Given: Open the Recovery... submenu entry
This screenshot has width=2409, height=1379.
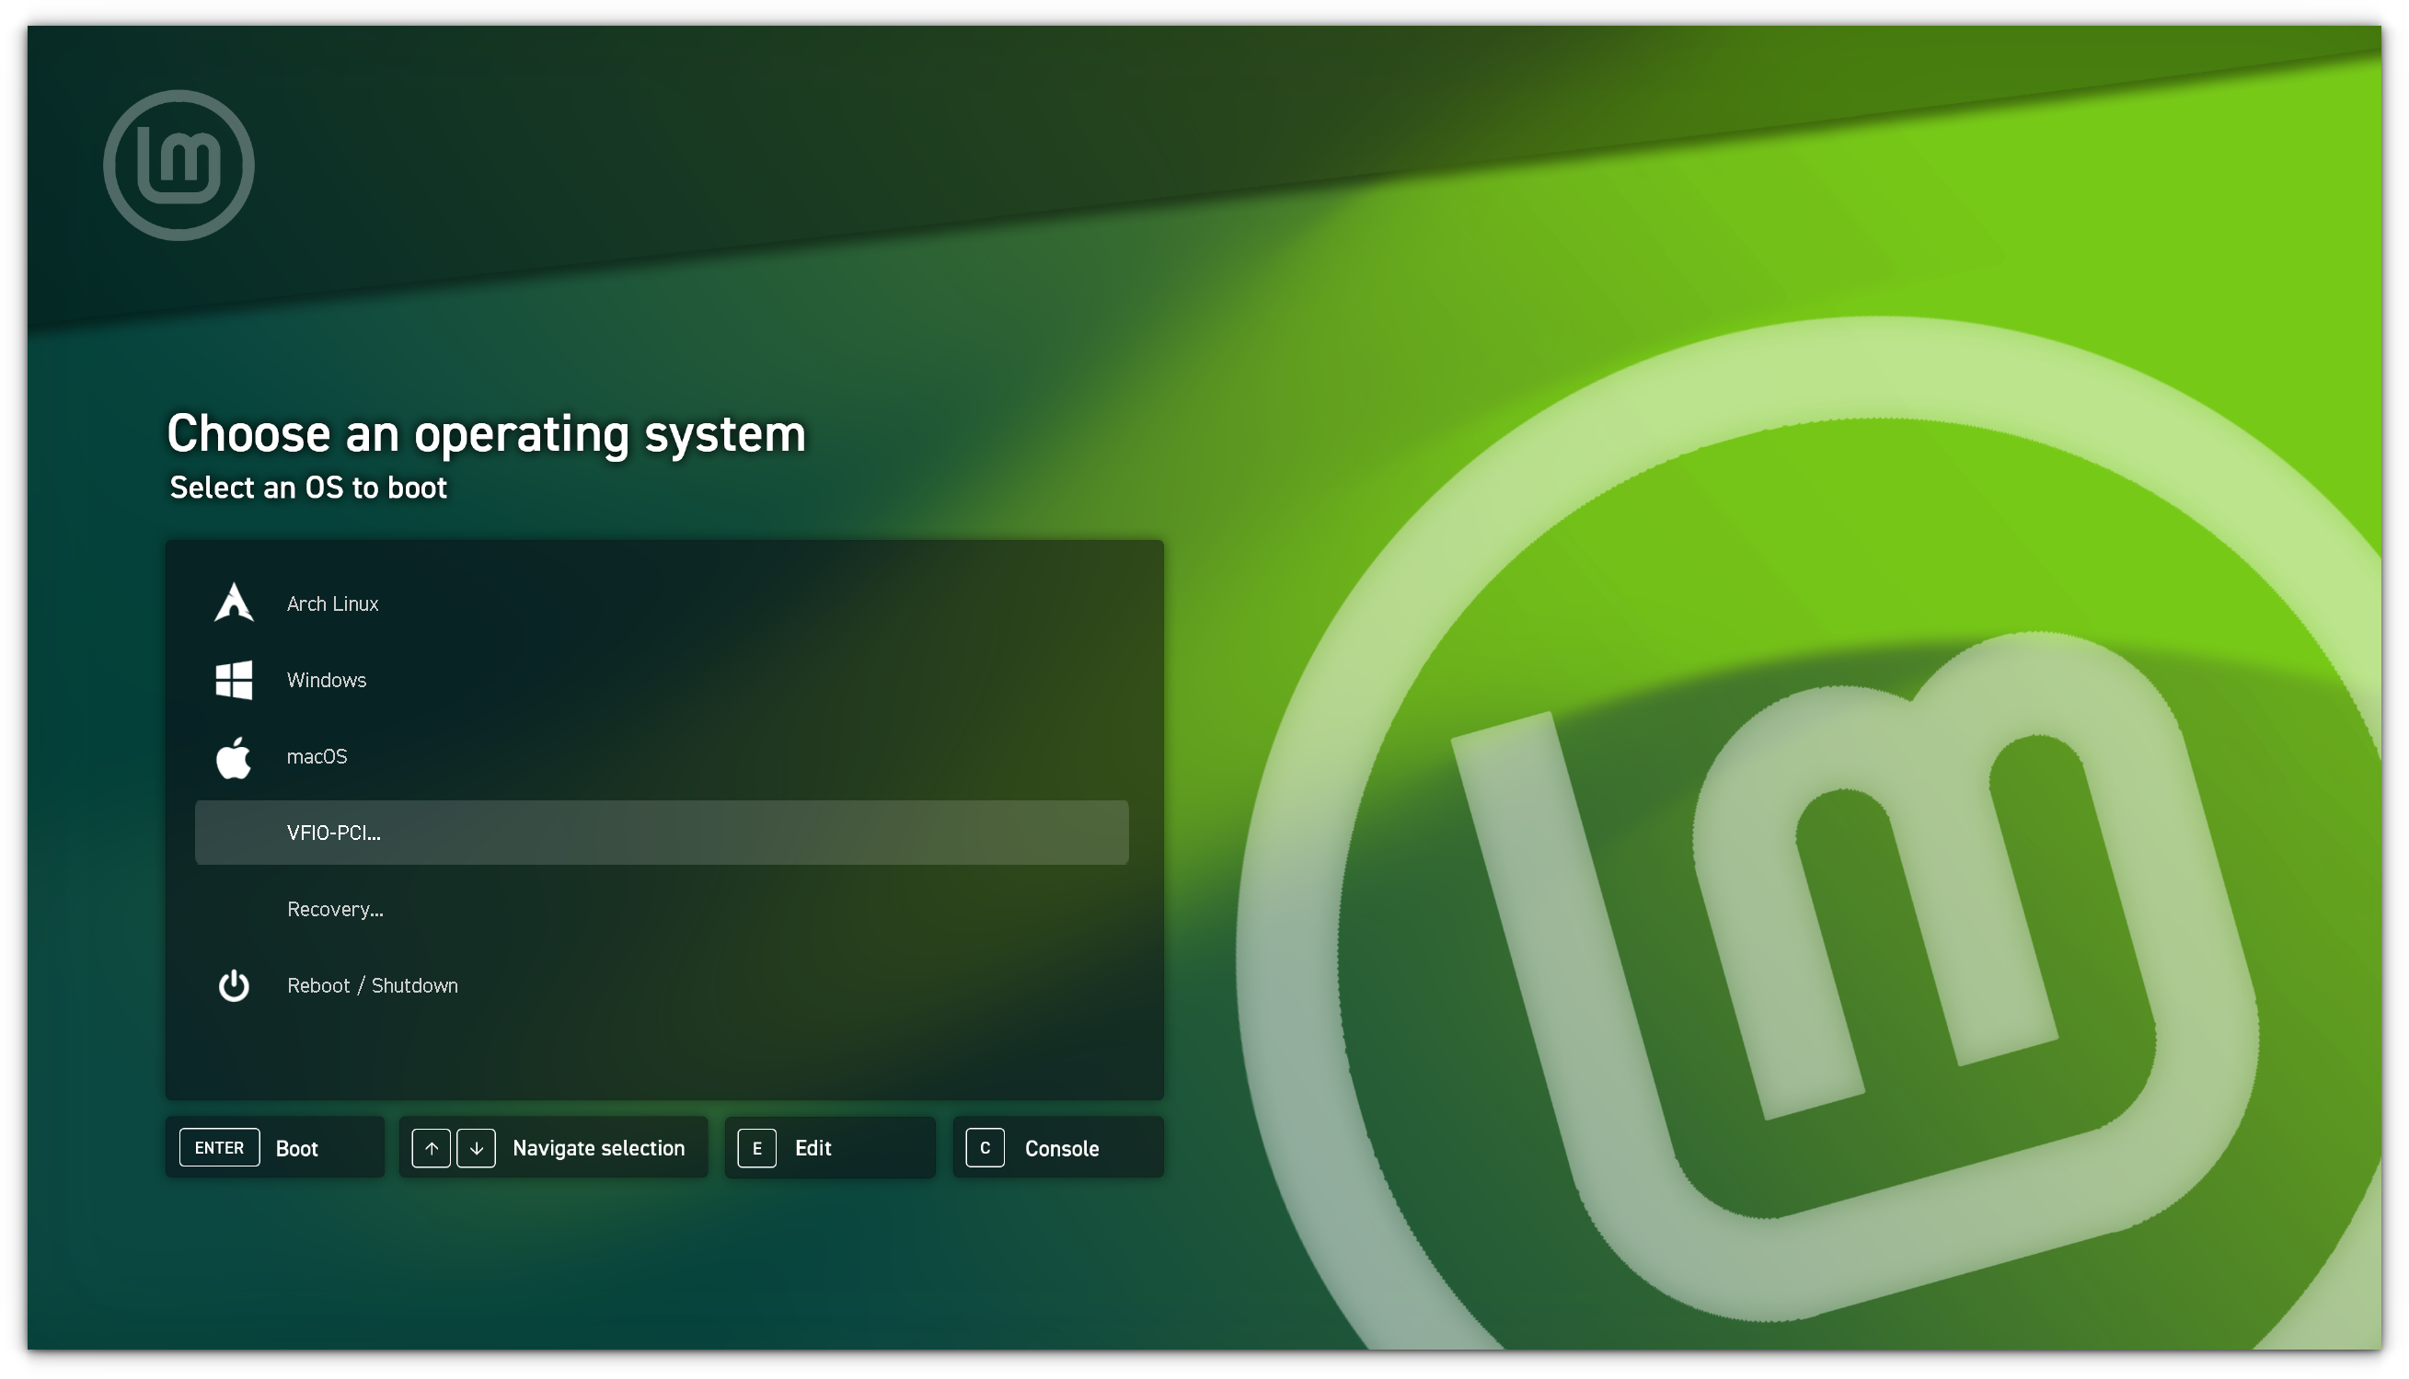Looking at the screenshot, I should tap(662, 909).
